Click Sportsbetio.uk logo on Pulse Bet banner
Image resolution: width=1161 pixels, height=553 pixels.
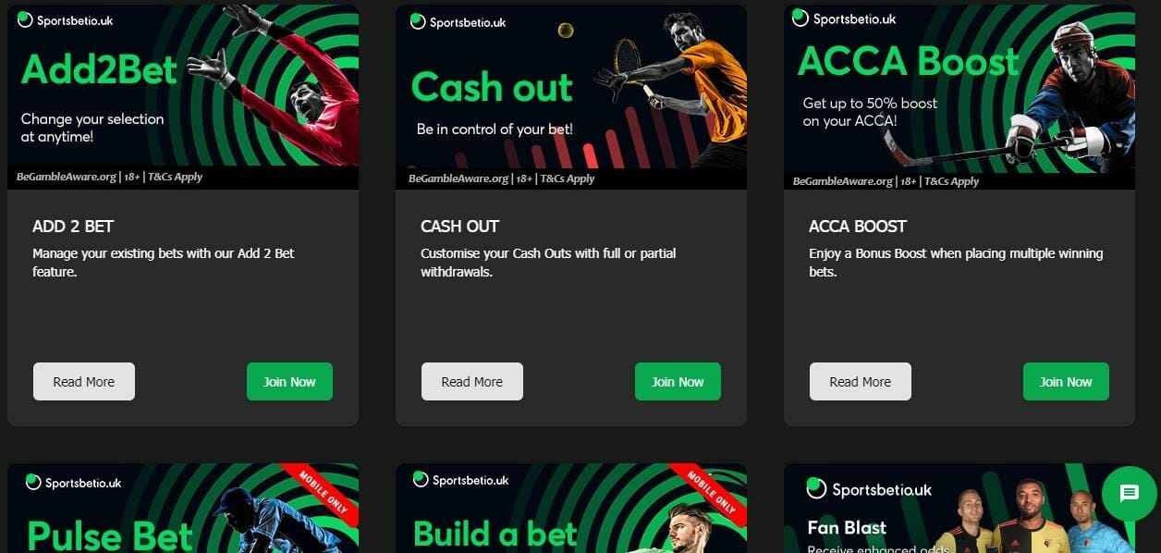coord(73,482)
